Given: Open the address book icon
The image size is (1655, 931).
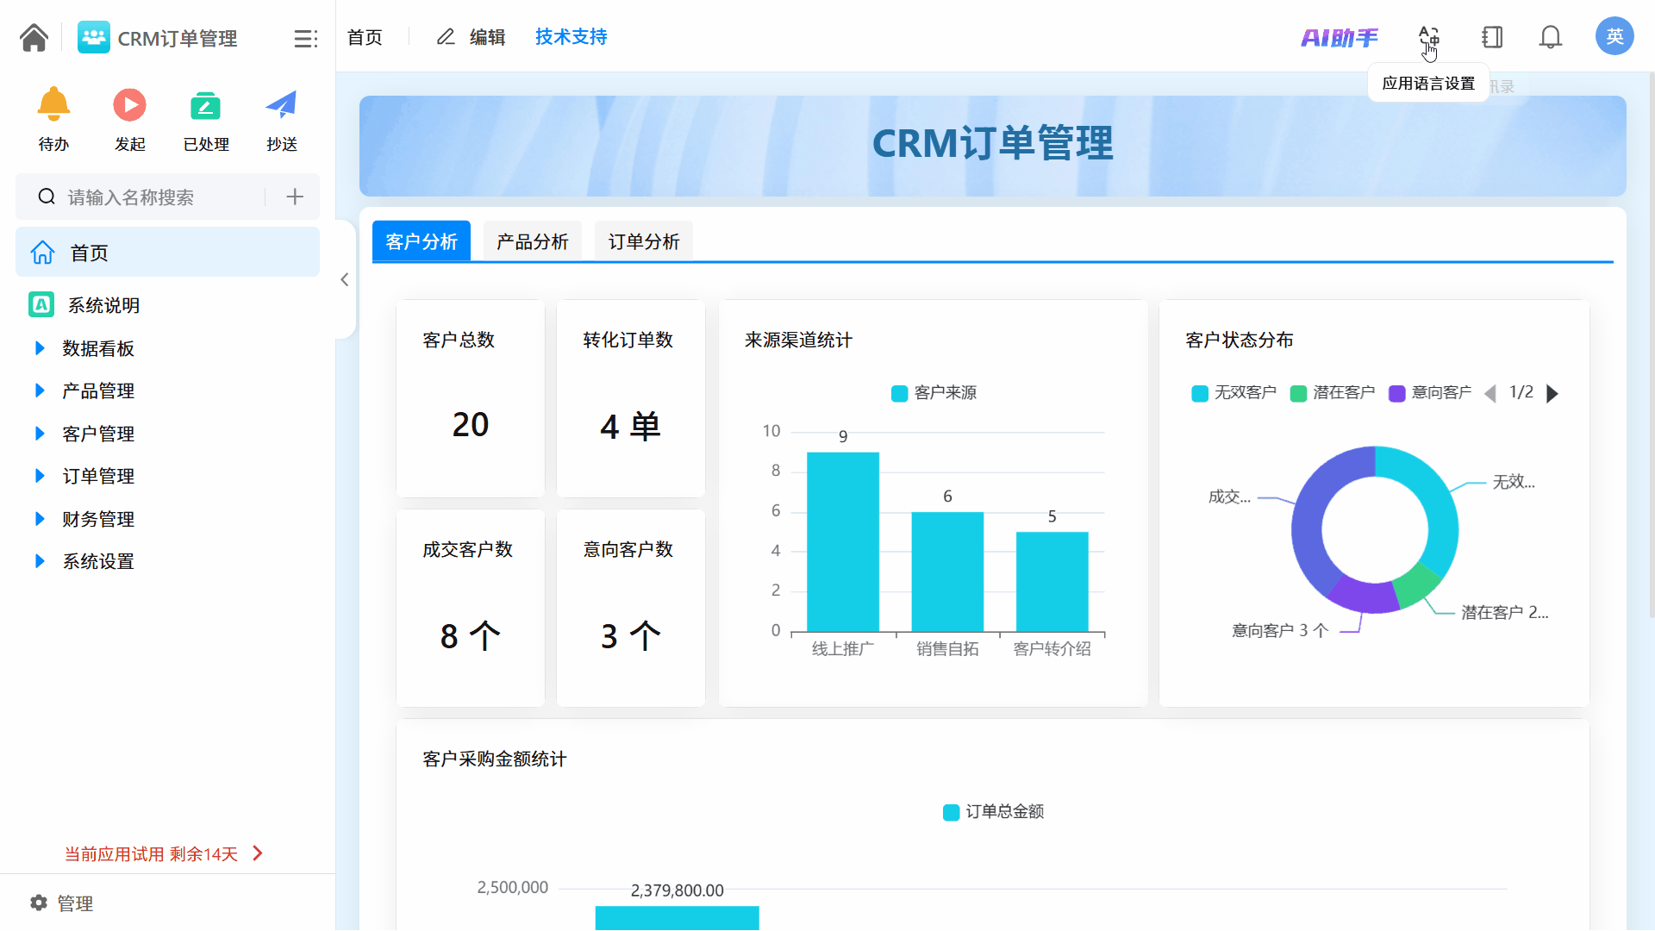Looking at the screenshot, I should 1492,38.
